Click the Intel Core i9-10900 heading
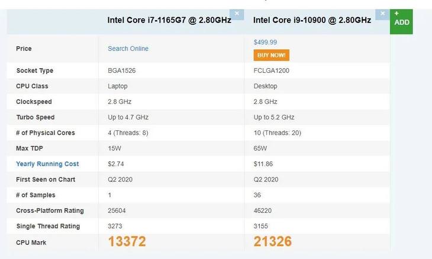This screenshot has width=432, height=259. tap(312, 20)
